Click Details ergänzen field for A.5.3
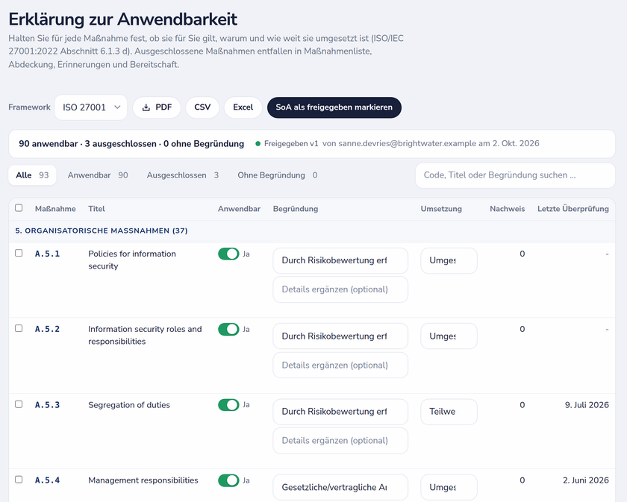The image size is (627, 502). [340, 440]
